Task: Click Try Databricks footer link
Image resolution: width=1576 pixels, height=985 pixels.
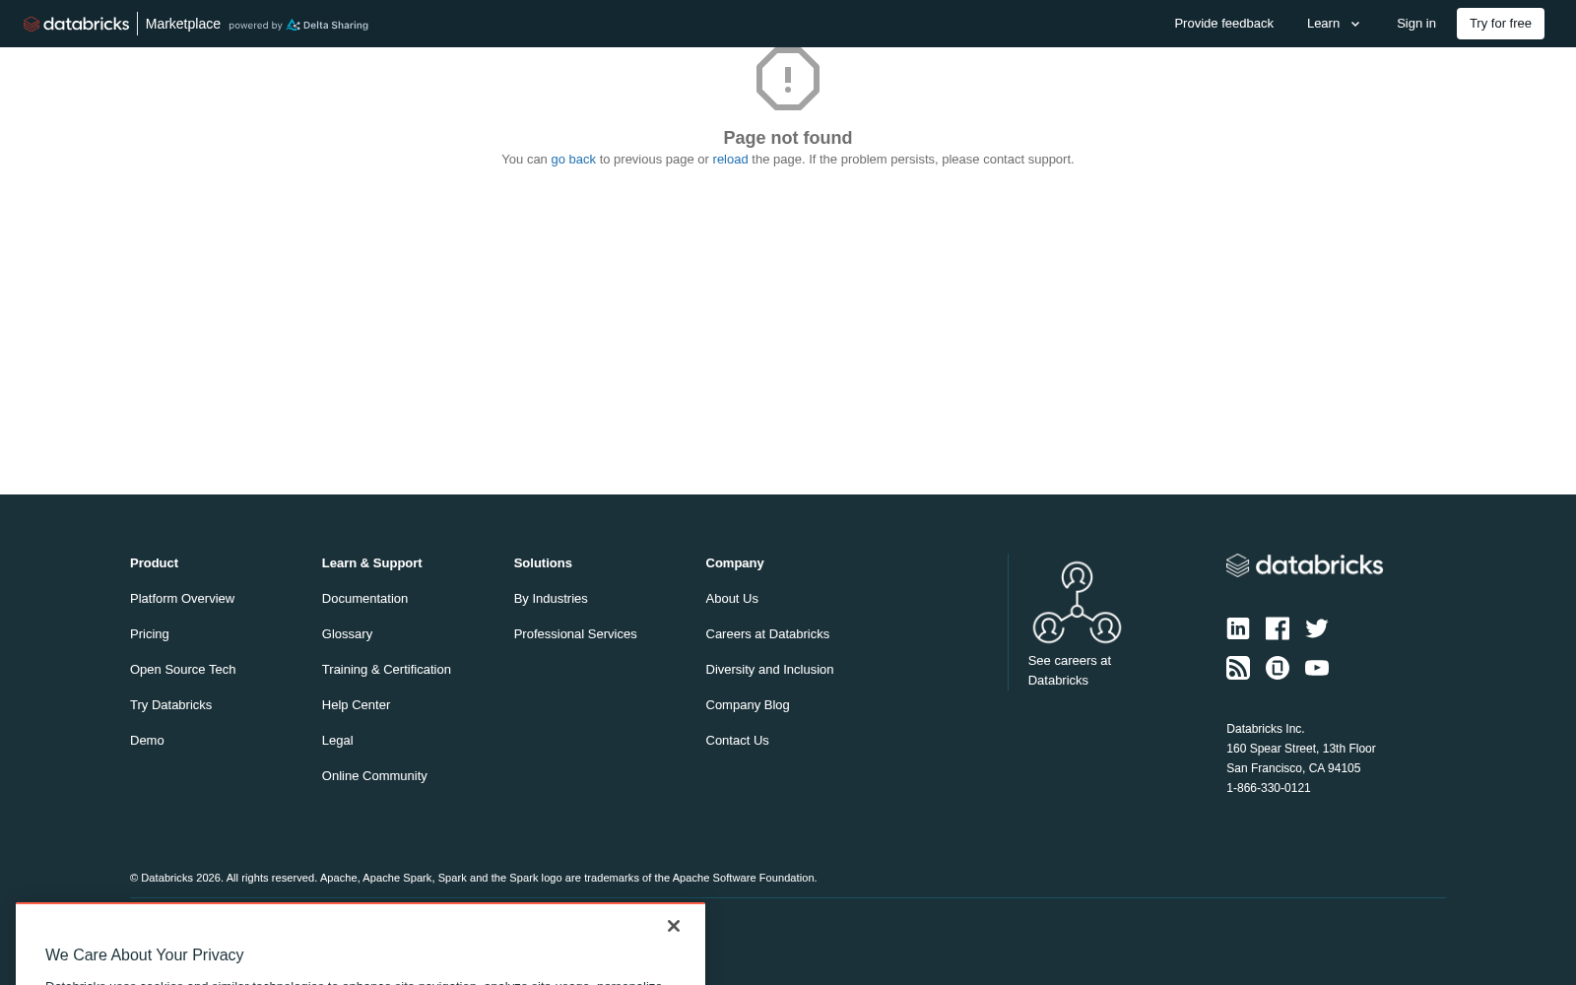Action: 171,705
